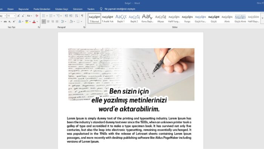Open the font size combo box showing 11
This screenshot has height=149, width=264.
(x=11, y=16)
